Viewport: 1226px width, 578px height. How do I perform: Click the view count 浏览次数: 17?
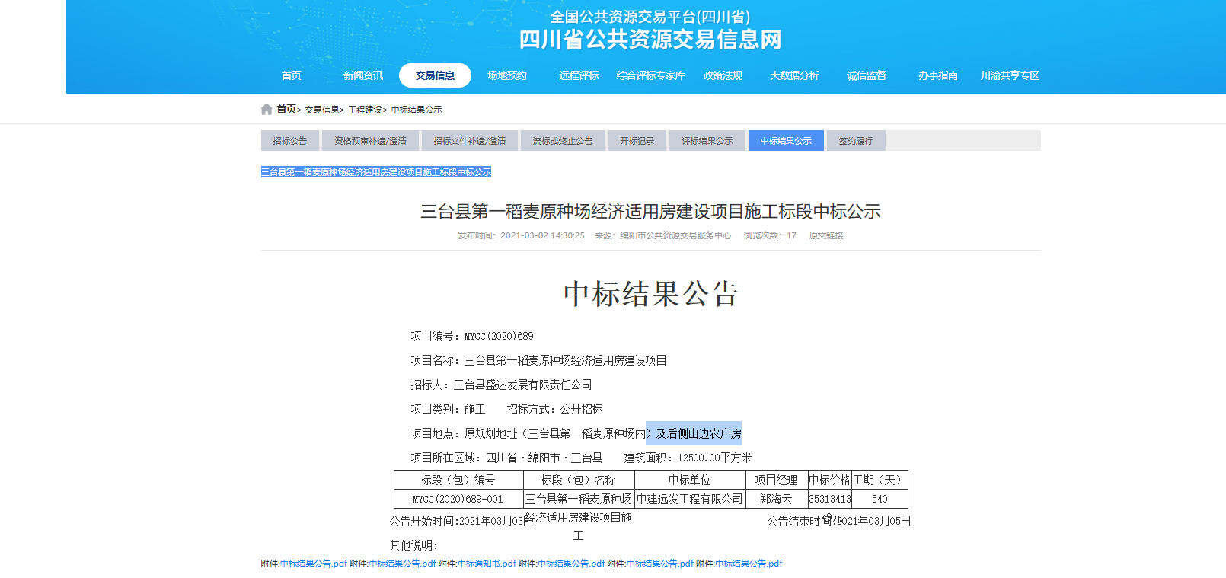coord(770,235)
